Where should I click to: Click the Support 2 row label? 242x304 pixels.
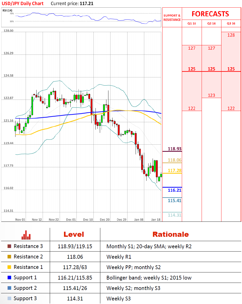25,288
